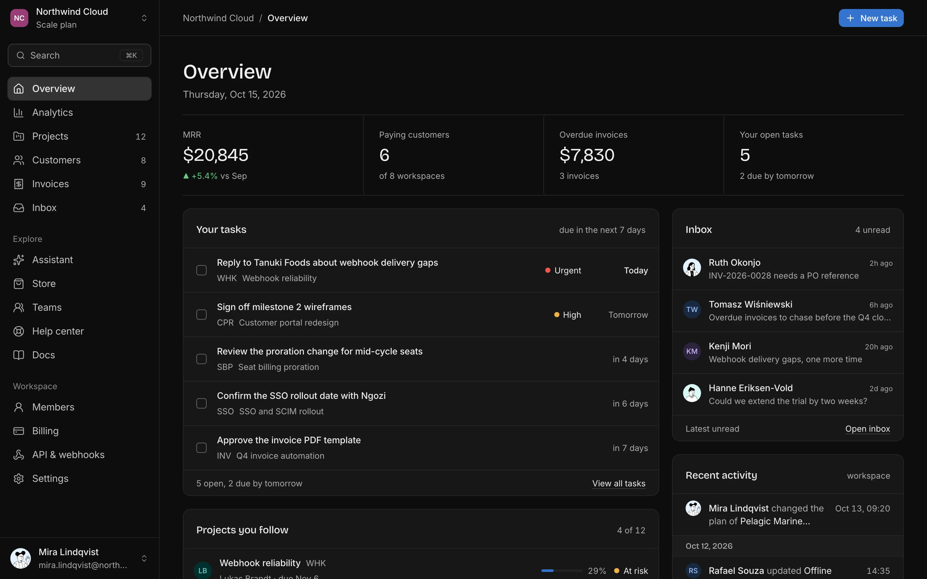The width and height of the screenshot is (927, 579).
Task: Click the Members person icon
Action: 18,407
